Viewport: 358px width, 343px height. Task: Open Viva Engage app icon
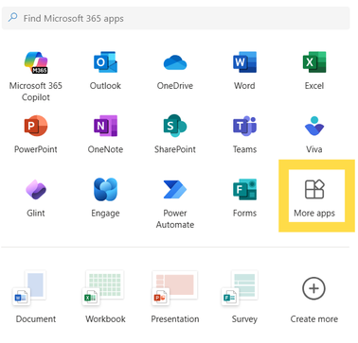tap(105, 190)
